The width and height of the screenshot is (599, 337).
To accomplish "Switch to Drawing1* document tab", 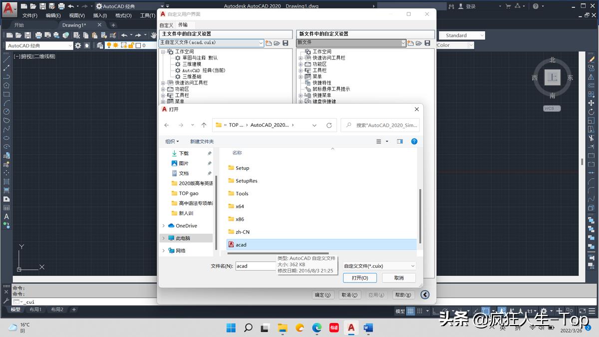I will pos(74,25).
